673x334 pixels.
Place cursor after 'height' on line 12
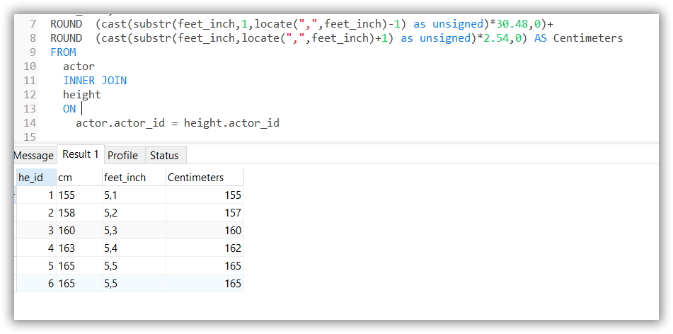coord(102,95)
